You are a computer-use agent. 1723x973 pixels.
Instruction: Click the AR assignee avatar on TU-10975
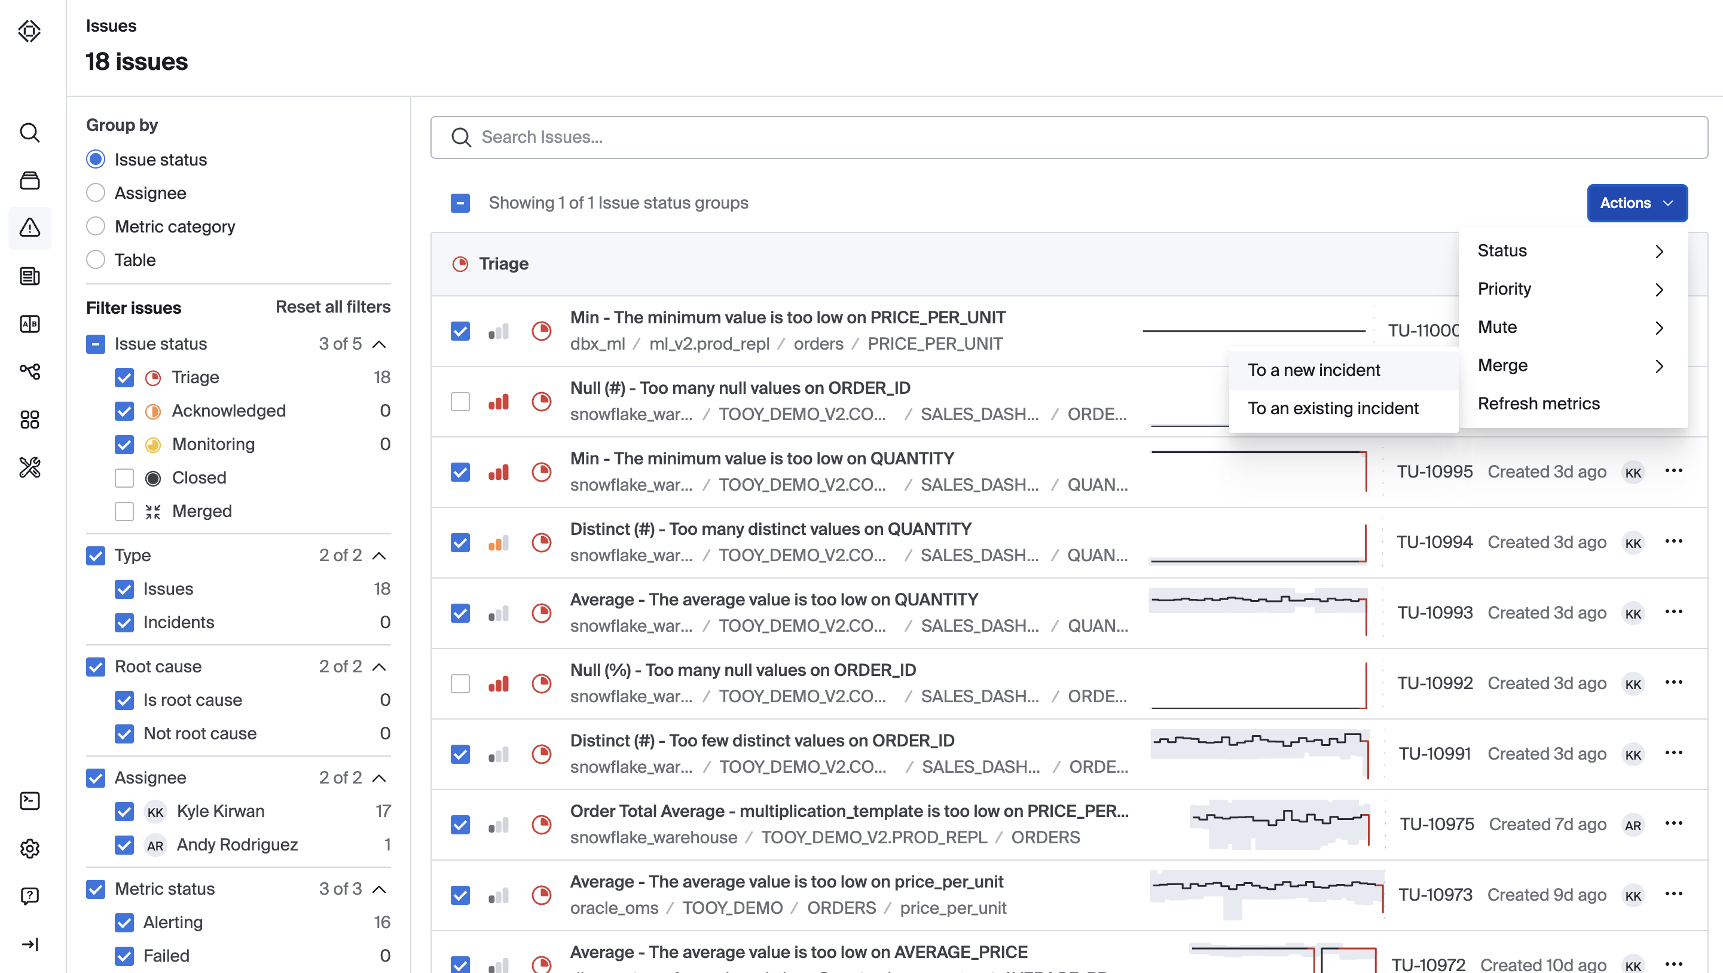click(1633, 825)
